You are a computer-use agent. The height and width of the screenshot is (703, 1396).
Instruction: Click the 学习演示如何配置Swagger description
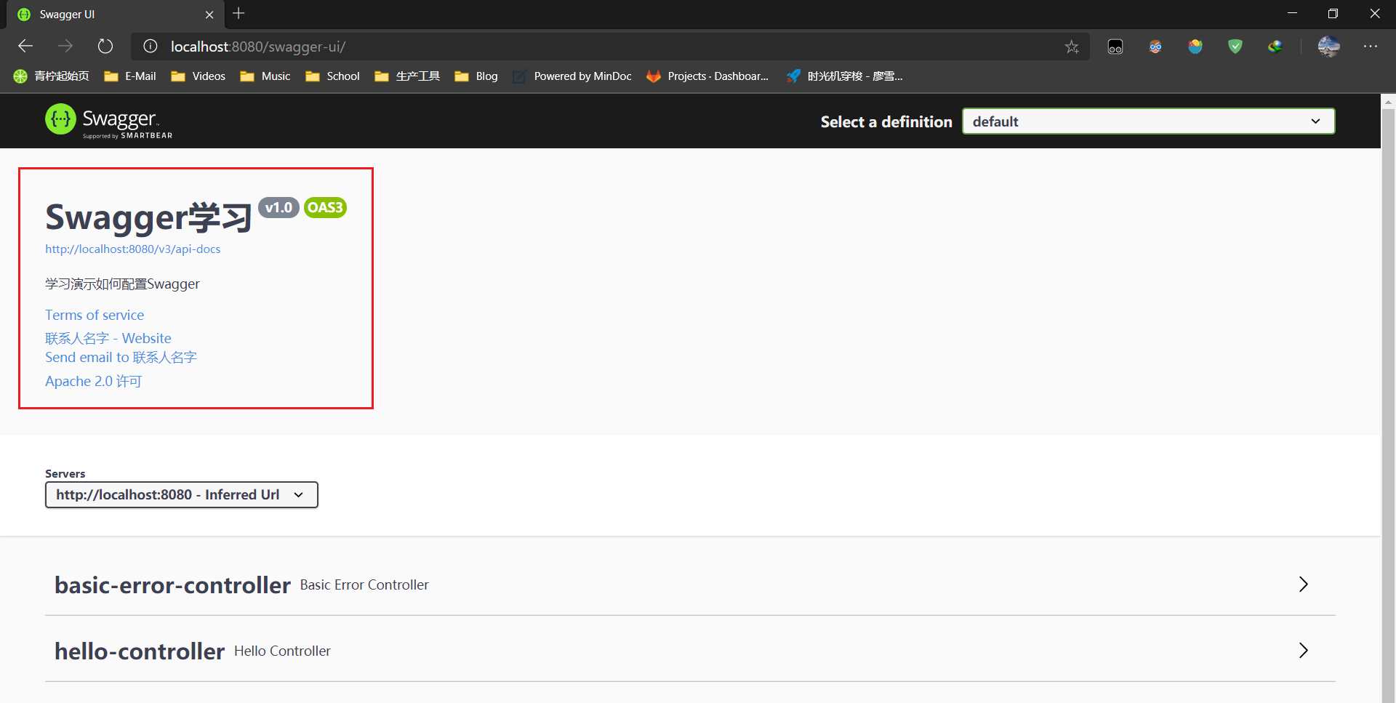[122, 284]
